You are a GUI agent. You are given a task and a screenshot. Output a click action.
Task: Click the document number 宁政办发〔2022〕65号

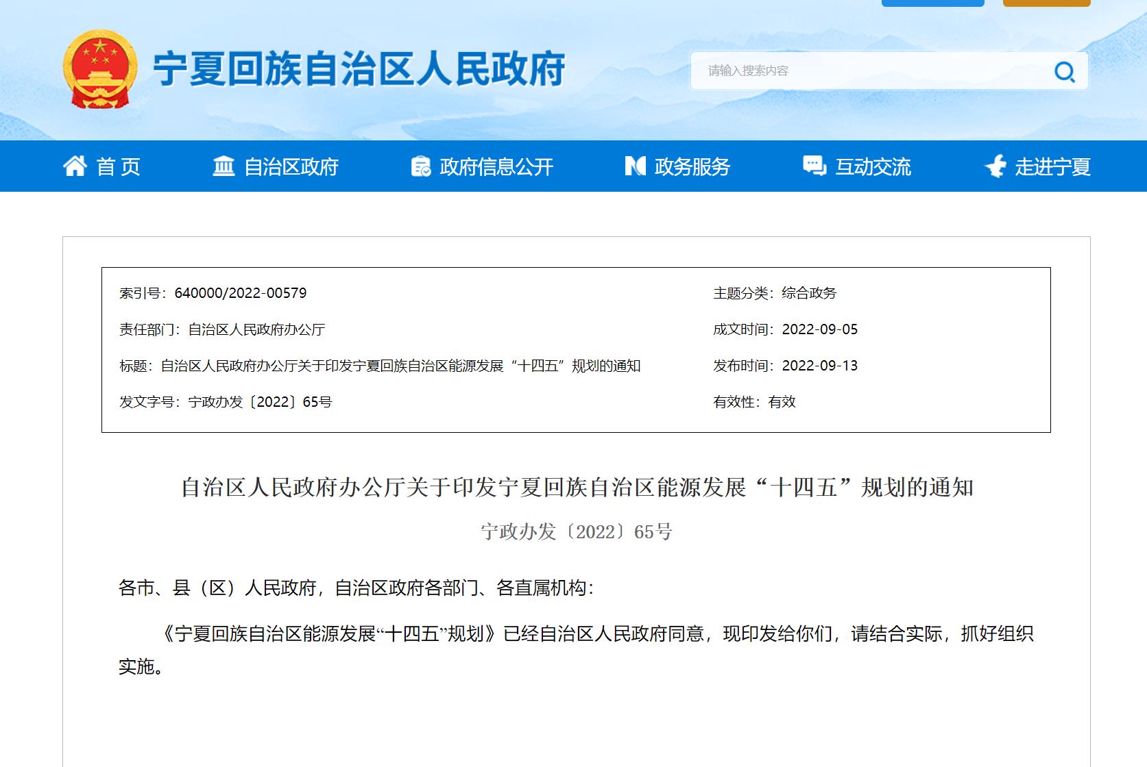point(573,531)
